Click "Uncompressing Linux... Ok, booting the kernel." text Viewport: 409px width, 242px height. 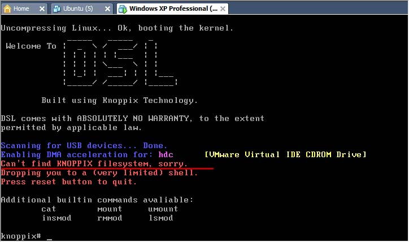pos(117,28)
